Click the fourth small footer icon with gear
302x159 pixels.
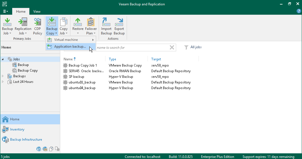pyautogui.click(x=57, y=149)
